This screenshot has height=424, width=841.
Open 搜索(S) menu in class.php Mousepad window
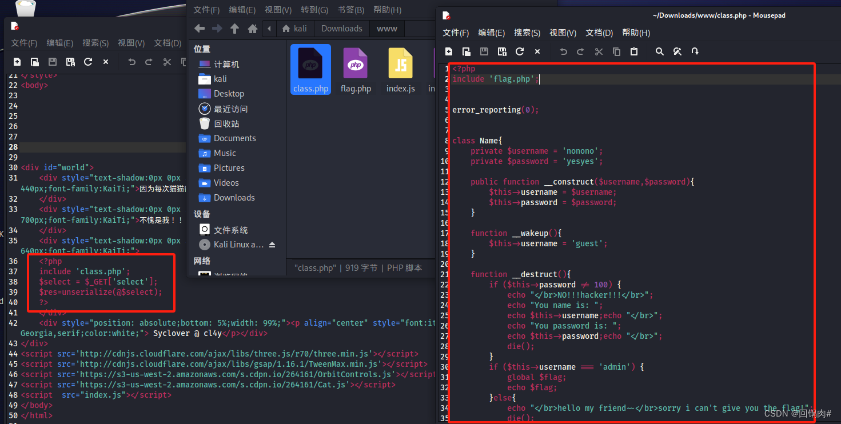pos(527,33)
